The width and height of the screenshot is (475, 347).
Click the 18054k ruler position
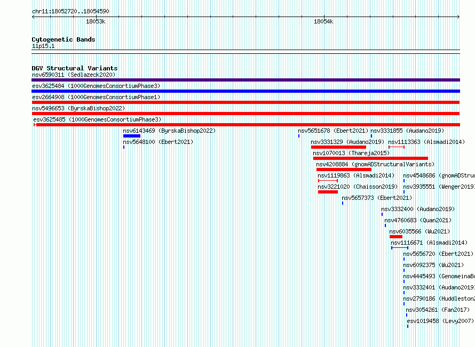(x=323, y=21)
